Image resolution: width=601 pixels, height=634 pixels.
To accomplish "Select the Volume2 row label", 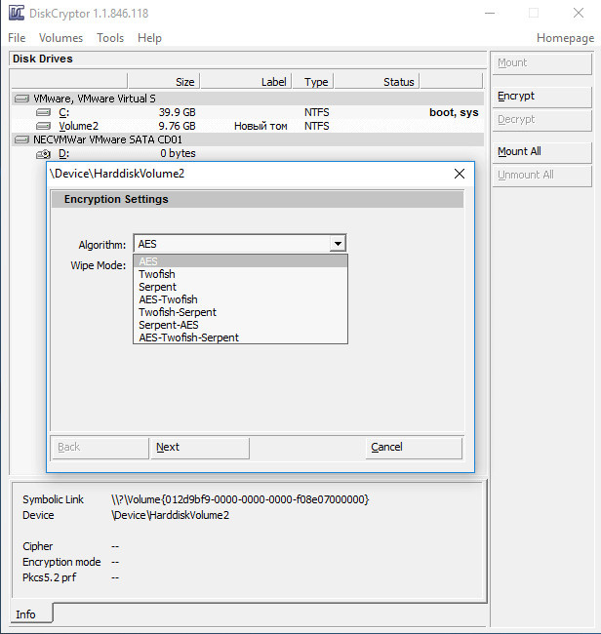I will (78, 126).
